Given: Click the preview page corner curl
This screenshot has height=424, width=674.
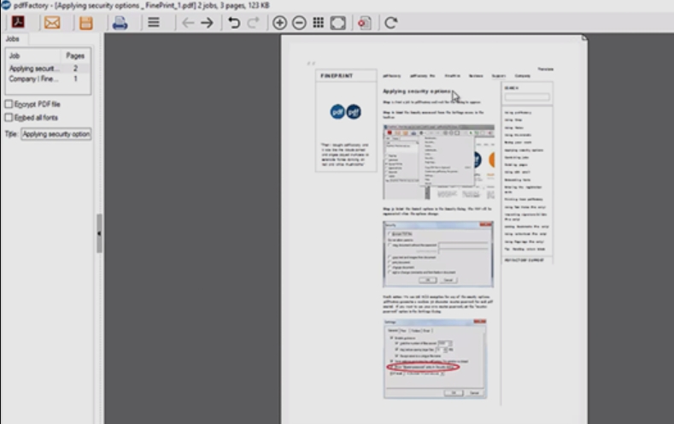Looking at the screenshot, I should tap(584, 38).
